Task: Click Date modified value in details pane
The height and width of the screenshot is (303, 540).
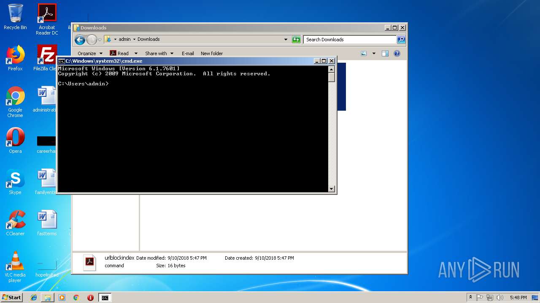Action: (x=187, y=258)
